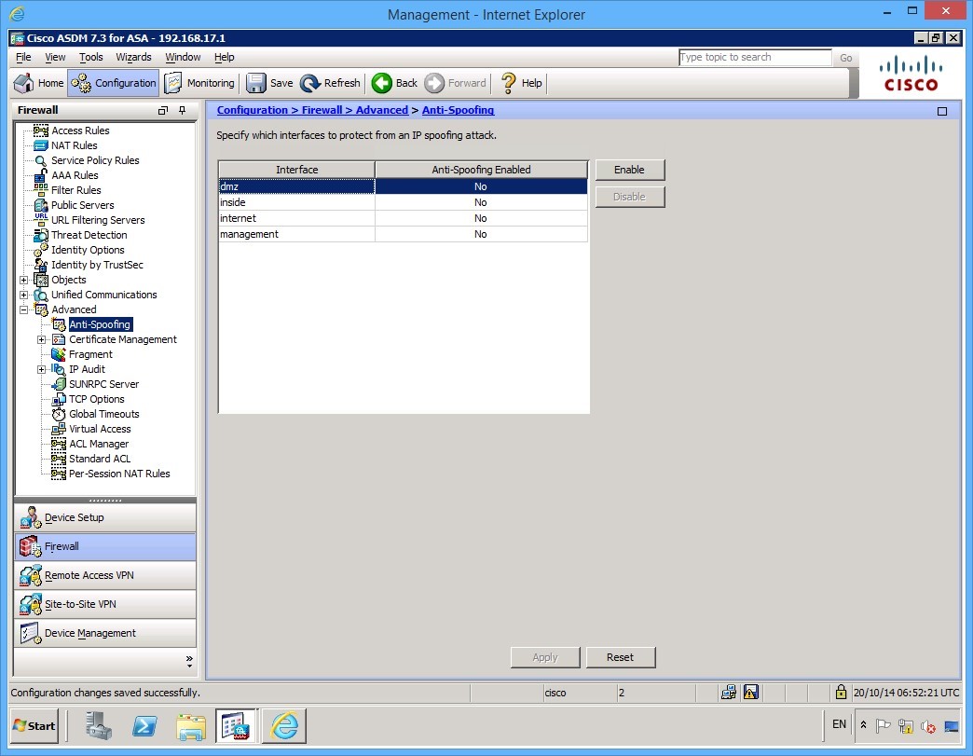Apply the anti-spoofing changes
The width and height of the screenshot is (973, 756).
(545, 657)
